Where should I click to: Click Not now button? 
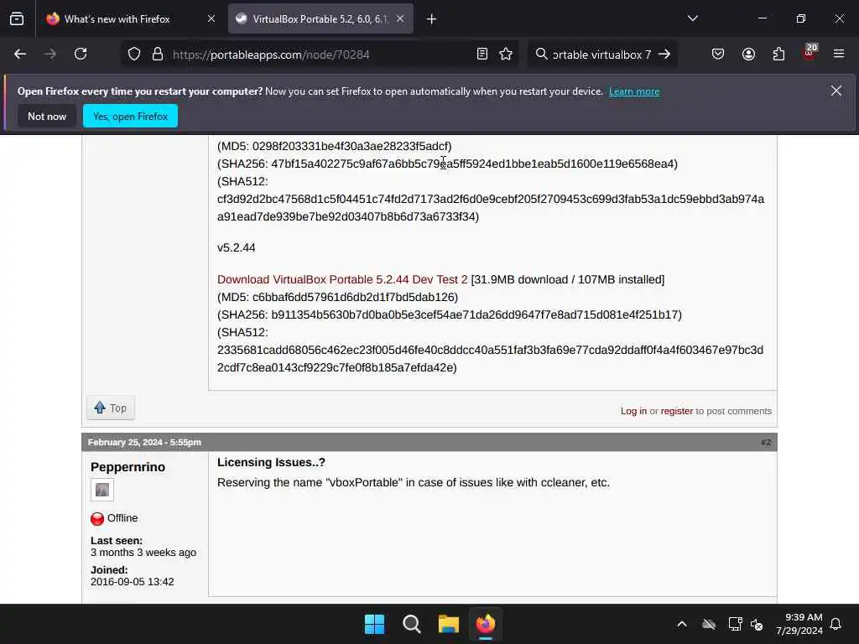pyautogui.click(x=47, y=116)
